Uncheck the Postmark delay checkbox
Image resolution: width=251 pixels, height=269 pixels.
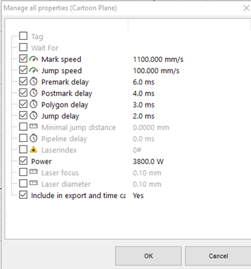pos(23,92)
